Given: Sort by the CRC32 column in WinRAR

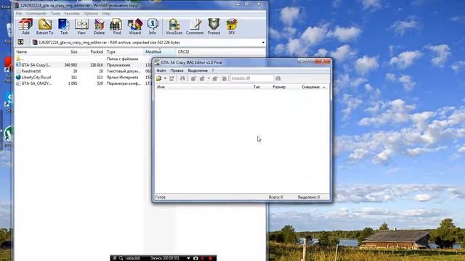Looking at the screenshot, I should pos(183,51).
